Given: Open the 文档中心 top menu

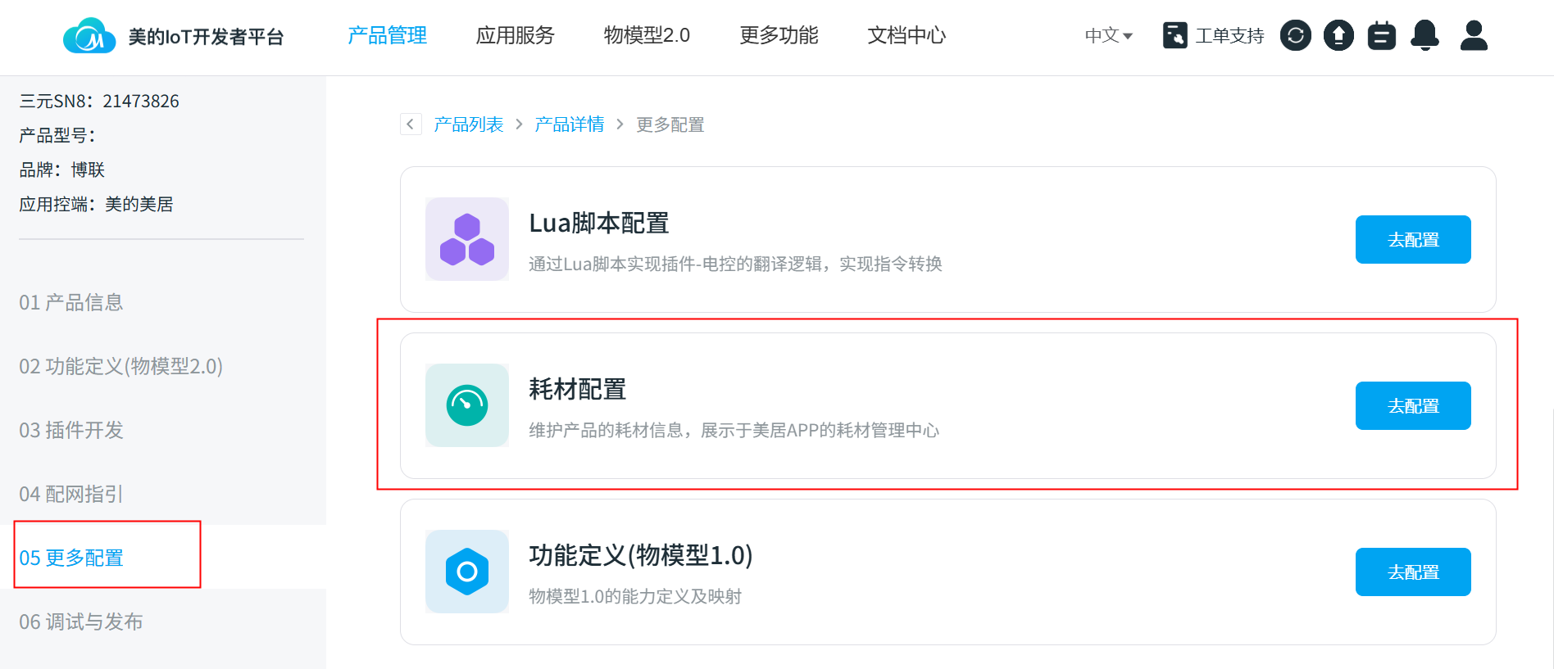Looking at the screenshot, I should coord(906,35).
